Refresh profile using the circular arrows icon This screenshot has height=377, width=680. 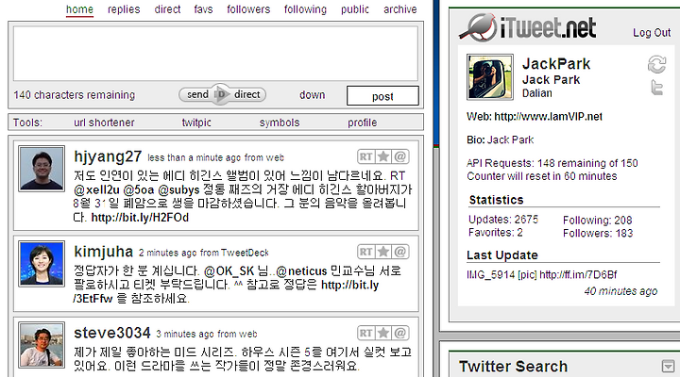click(x=656, y=64)
